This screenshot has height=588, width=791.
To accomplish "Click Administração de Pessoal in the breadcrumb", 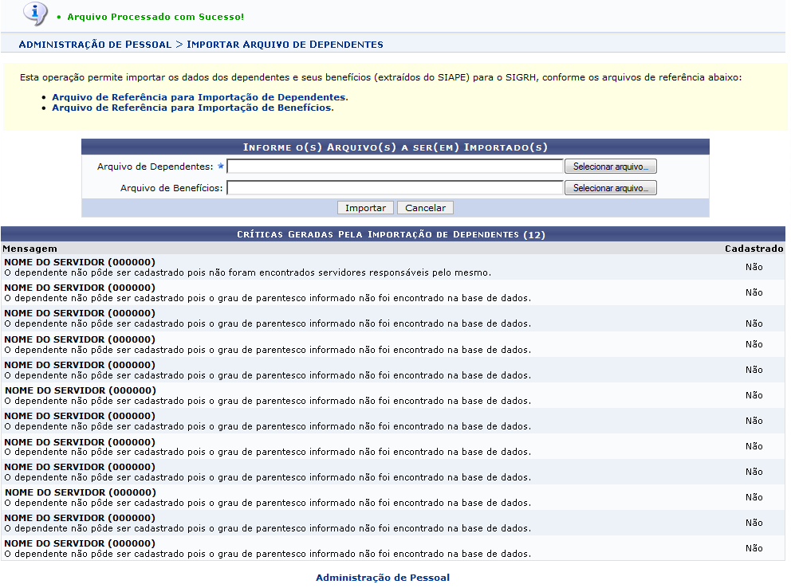I will [95, 45].
